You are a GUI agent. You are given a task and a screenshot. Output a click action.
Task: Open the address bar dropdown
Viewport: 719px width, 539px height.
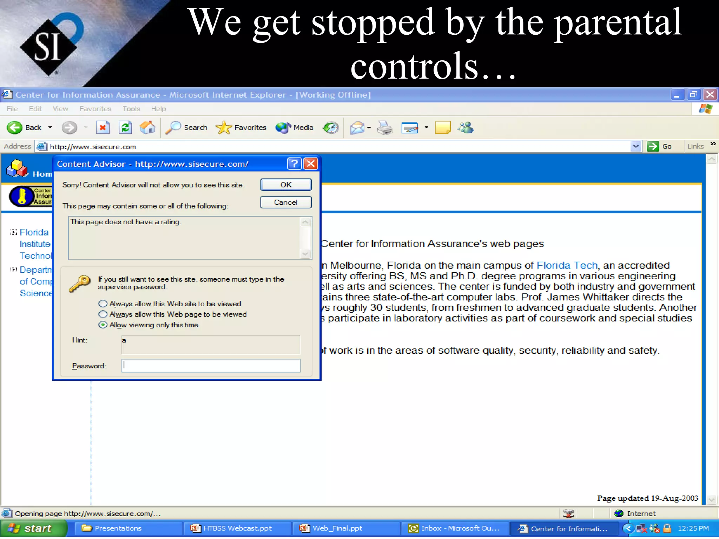(x=636, y=146)
